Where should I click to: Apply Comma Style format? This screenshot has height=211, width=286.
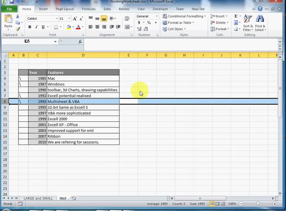click(156, 22)
